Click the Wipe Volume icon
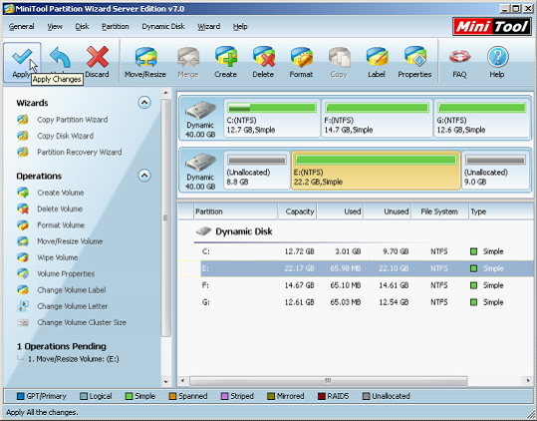Viewport: 537px width, 421px height. coord(23,257)
